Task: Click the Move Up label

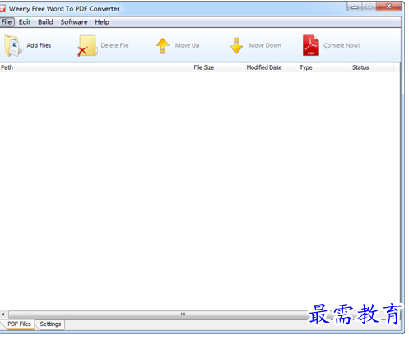Action: (187, 45)
